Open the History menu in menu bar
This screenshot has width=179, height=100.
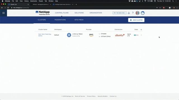(26, 1)
